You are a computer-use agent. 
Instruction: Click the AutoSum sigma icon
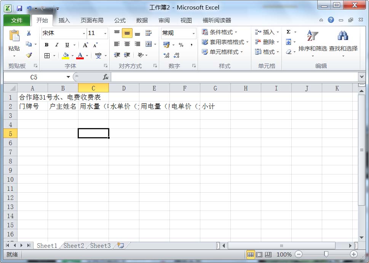[x=289, y=32]
